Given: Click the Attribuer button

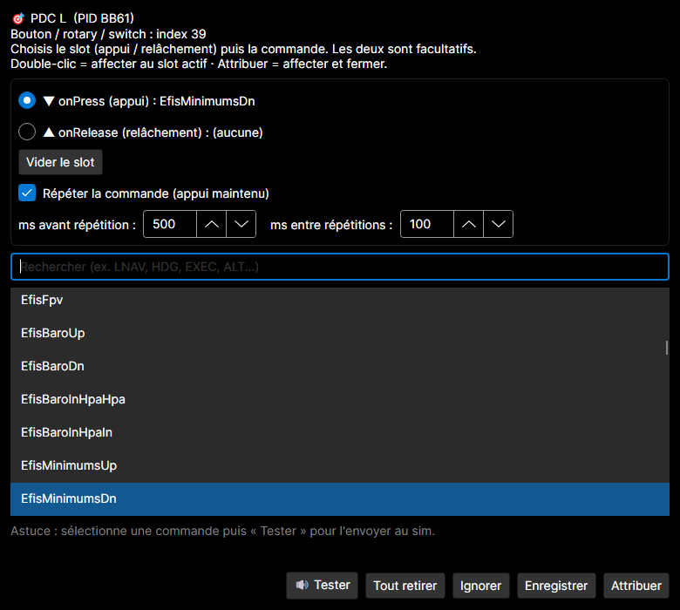Looking at the screenshot, I should (636, 586).
